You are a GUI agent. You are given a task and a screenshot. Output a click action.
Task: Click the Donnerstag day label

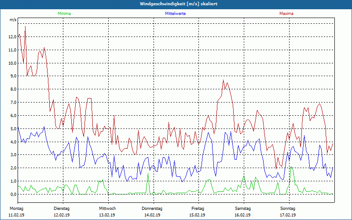point(152,209)
